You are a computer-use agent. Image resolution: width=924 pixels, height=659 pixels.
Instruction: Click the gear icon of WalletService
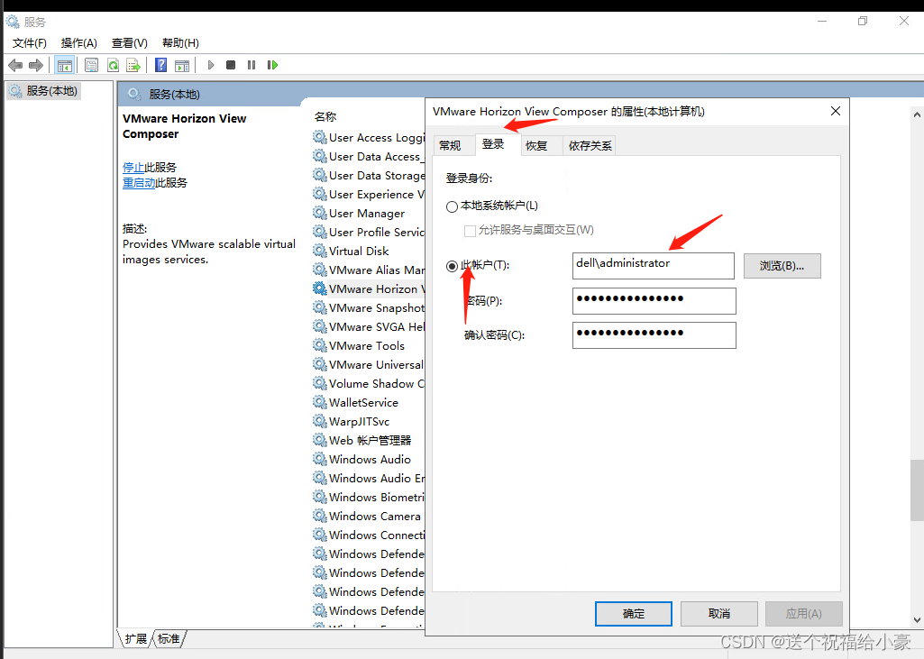pos(319,402)
